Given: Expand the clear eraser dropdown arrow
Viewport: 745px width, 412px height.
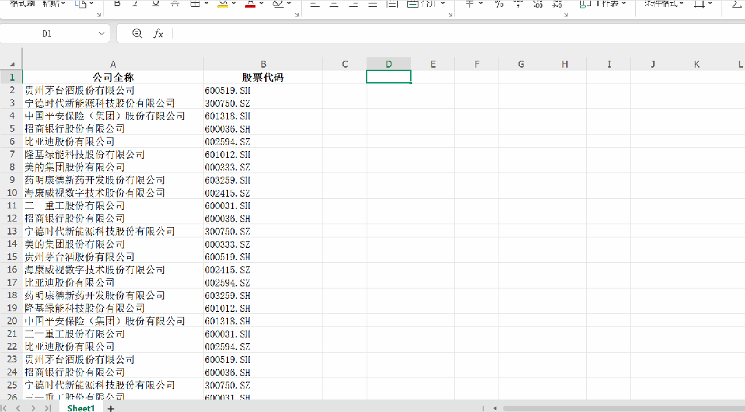Looking at the screenshot, I should click(289, 4).
